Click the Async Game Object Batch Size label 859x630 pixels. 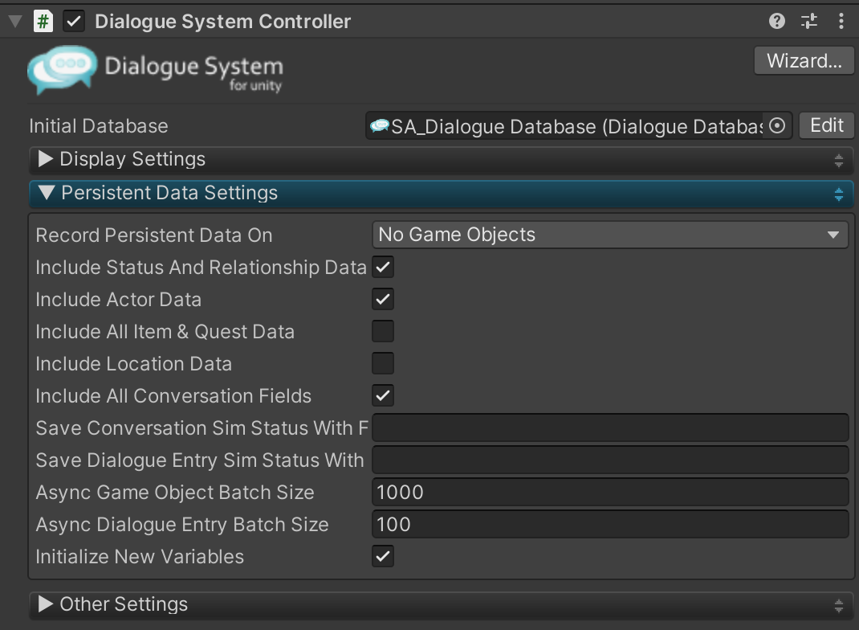pos(175,493)
